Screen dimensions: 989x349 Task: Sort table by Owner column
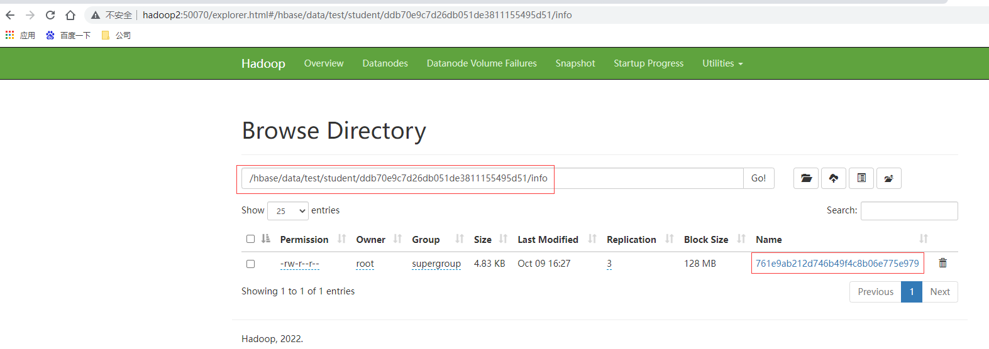(x=379, y=239)
